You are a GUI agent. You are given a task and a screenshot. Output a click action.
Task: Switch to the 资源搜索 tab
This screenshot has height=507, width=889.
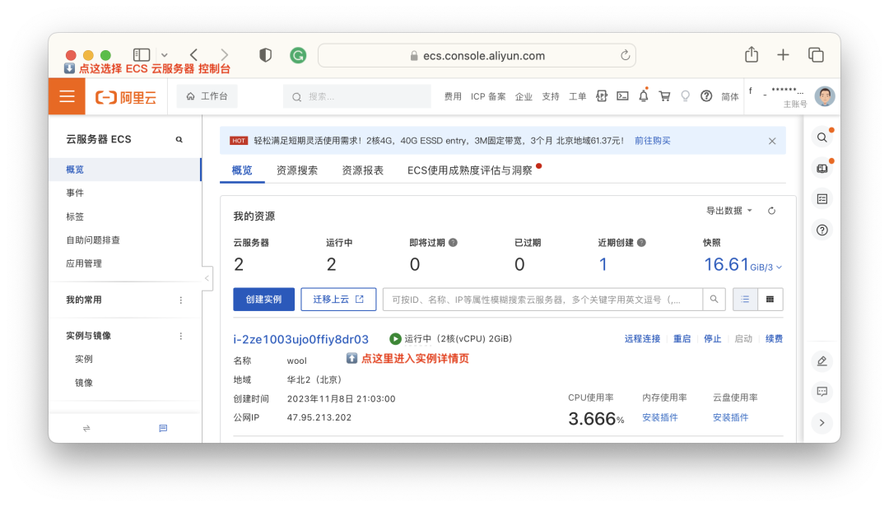point(297,170)
